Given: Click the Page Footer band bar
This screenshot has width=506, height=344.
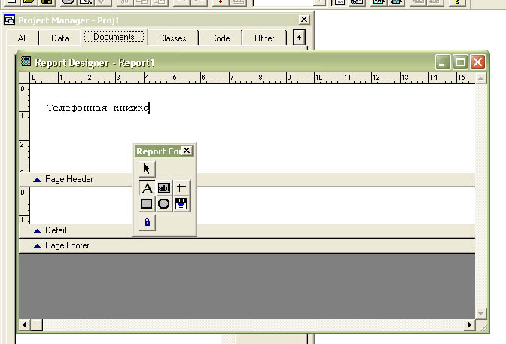Looking at the screenshot, I should click(x=247, y=245).
